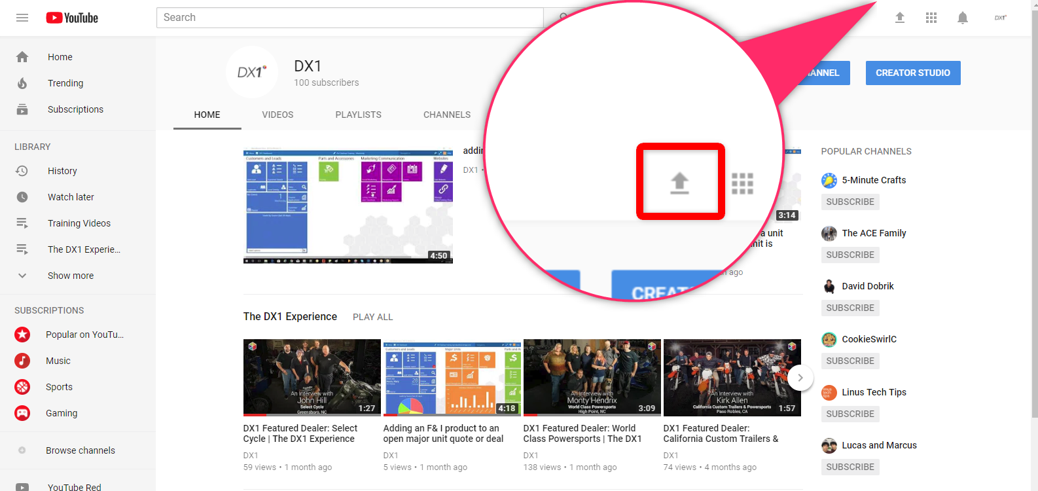Open 'Adding an F& I product' video title

tap(444, 433)
